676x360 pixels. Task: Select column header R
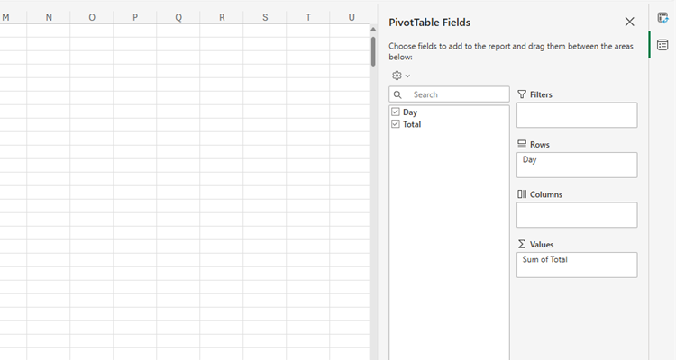222,17
